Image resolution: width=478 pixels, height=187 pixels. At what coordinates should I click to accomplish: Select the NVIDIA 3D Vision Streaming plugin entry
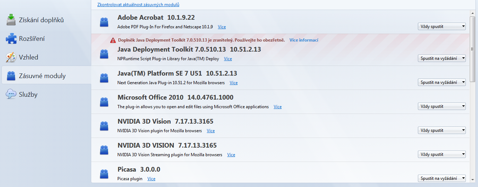click(250, 150)
